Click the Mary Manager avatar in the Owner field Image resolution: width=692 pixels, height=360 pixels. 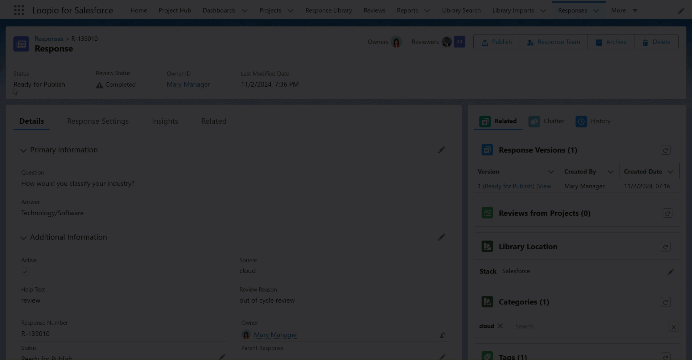point(246,335)
